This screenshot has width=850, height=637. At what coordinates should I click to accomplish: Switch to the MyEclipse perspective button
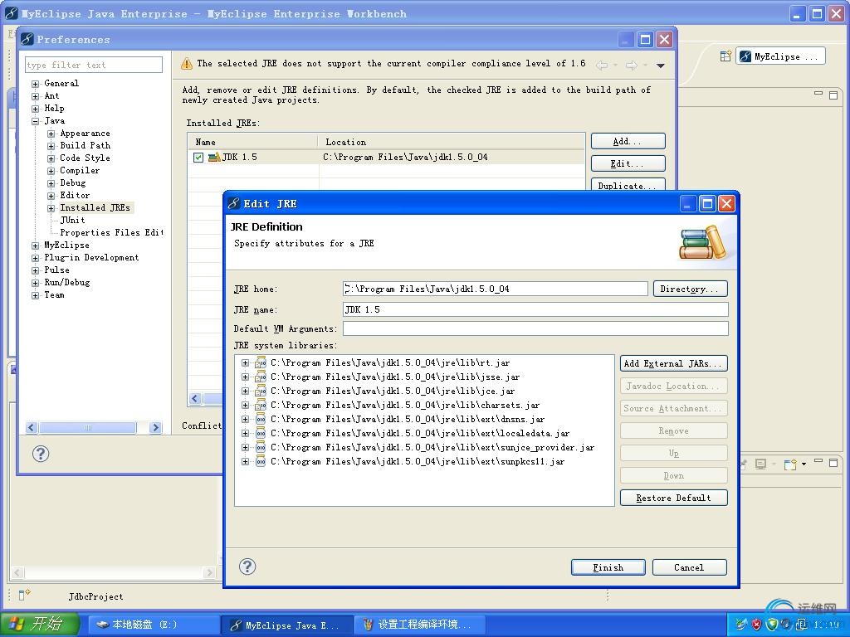point(780,56)
